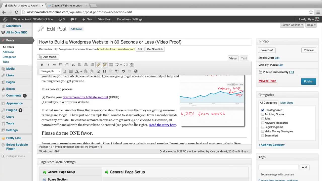The image size is (322, 181).
Task: Open Howdy, Kyle account menu
Action: coord(308,19)
